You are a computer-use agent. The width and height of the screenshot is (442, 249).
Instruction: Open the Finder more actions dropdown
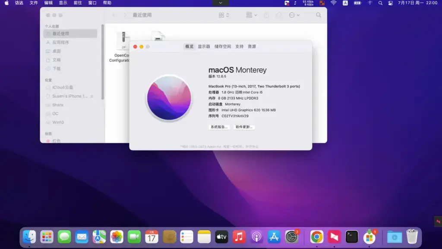(x=294, y=15)
